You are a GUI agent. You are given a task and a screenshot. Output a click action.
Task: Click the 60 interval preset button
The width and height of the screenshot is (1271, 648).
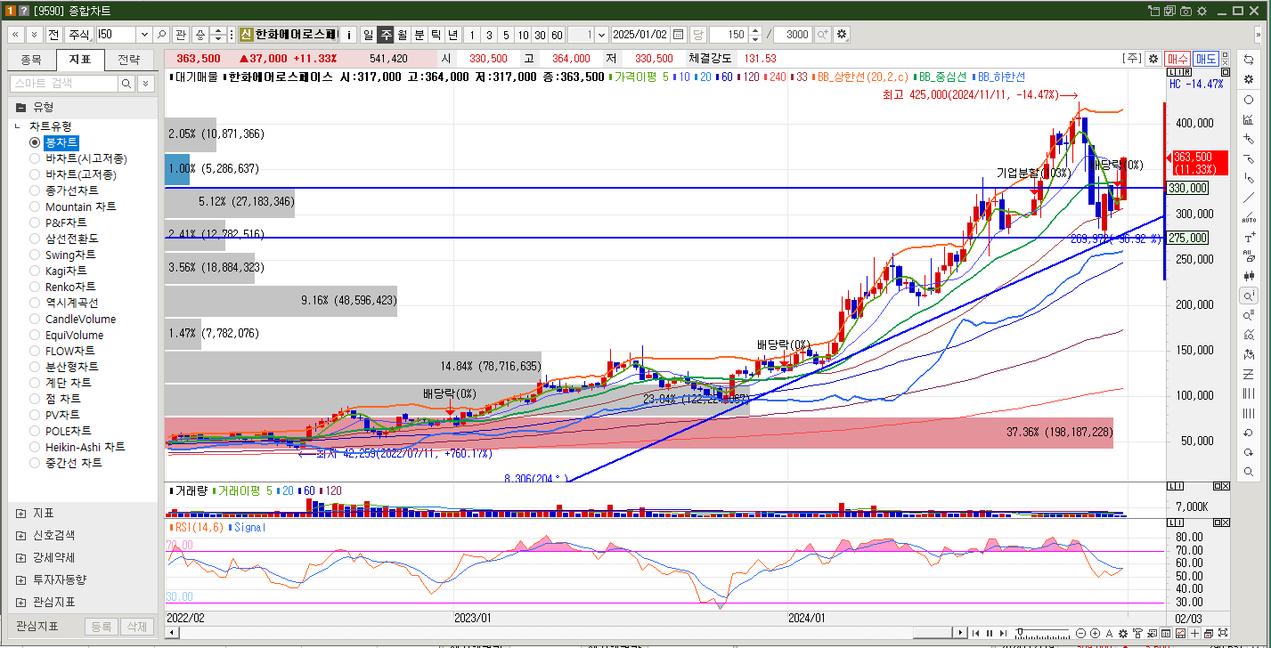557,35
